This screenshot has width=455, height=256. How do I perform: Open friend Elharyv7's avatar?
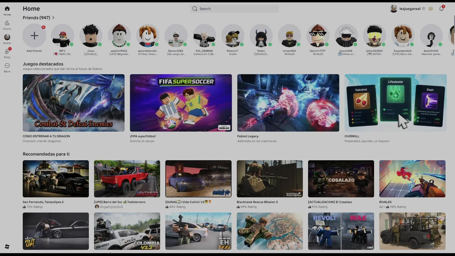[233, 36]
